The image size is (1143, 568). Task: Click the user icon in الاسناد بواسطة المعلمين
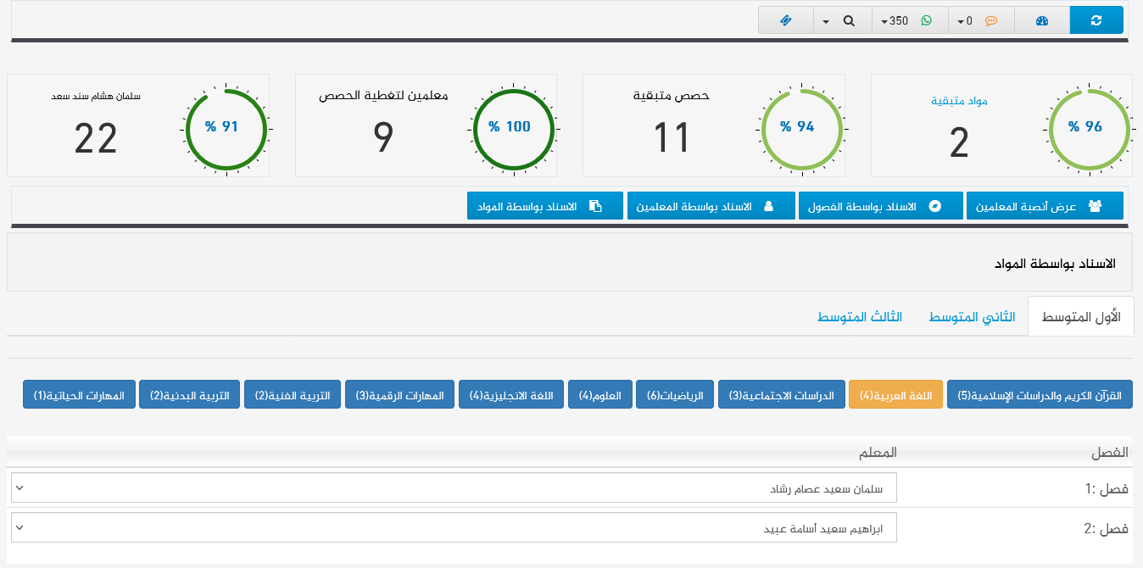[769, 206]
